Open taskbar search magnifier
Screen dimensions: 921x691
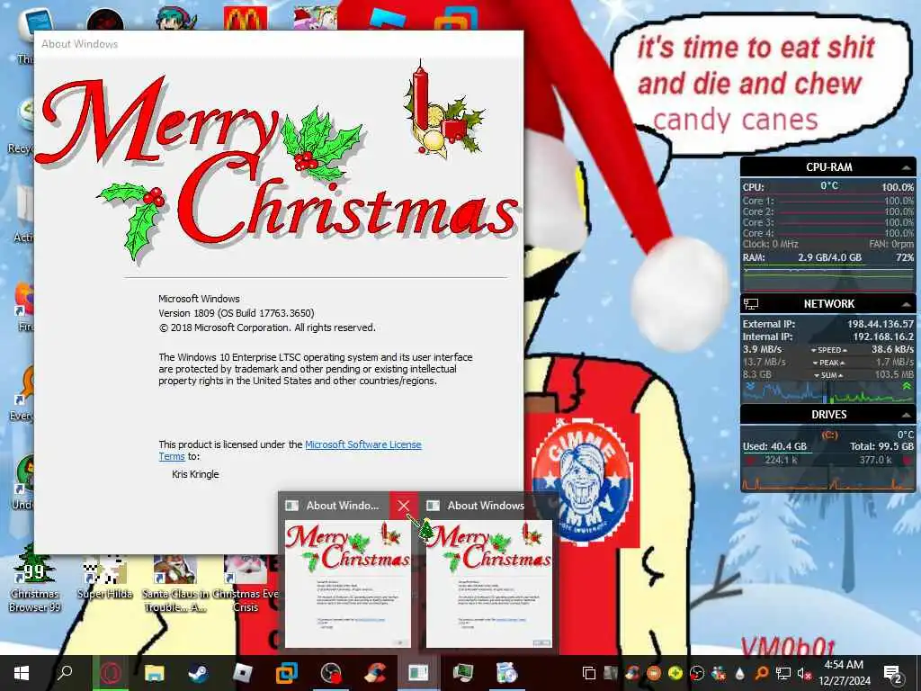pos(65,673)
